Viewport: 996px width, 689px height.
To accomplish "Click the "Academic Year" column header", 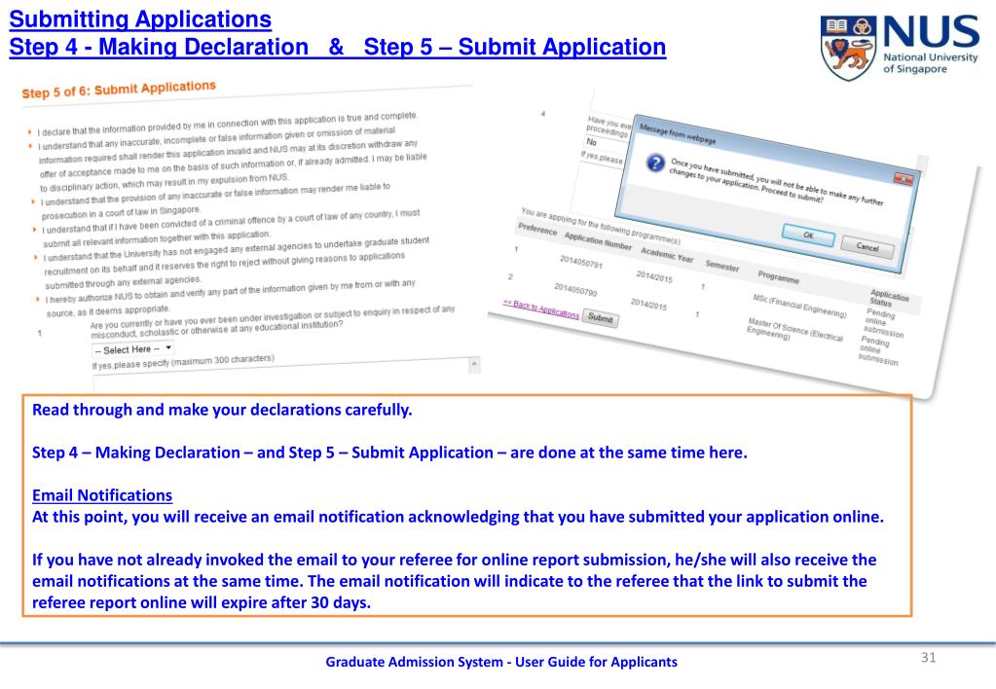I will (x=667, y=255).
